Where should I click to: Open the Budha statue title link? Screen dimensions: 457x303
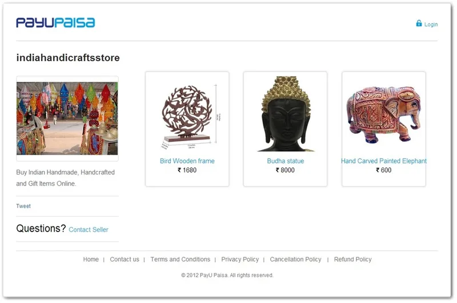(285, 161)
